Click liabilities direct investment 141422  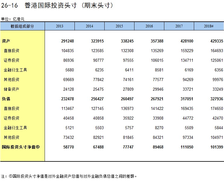[157, 108]
